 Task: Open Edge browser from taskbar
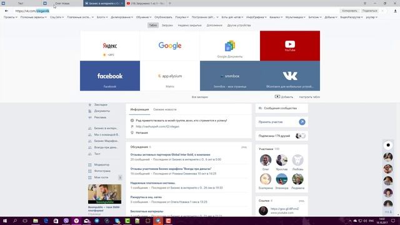pyautogui.click(x=46, y=221)
